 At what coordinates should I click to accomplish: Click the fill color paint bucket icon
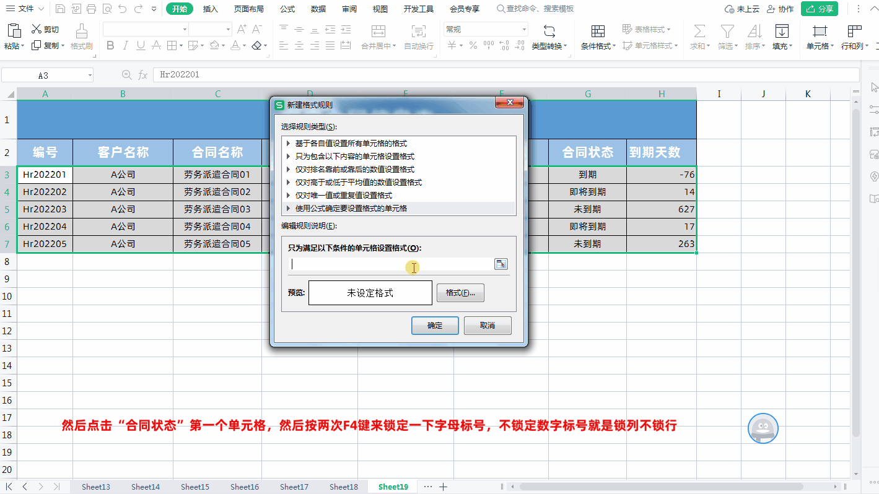214,45
